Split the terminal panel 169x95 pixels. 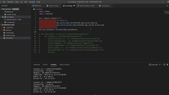pyautogui.click(x=164, y=65)
